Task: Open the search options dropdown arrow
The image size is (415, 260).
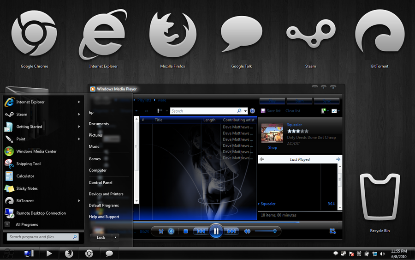Action: (246, 111)
